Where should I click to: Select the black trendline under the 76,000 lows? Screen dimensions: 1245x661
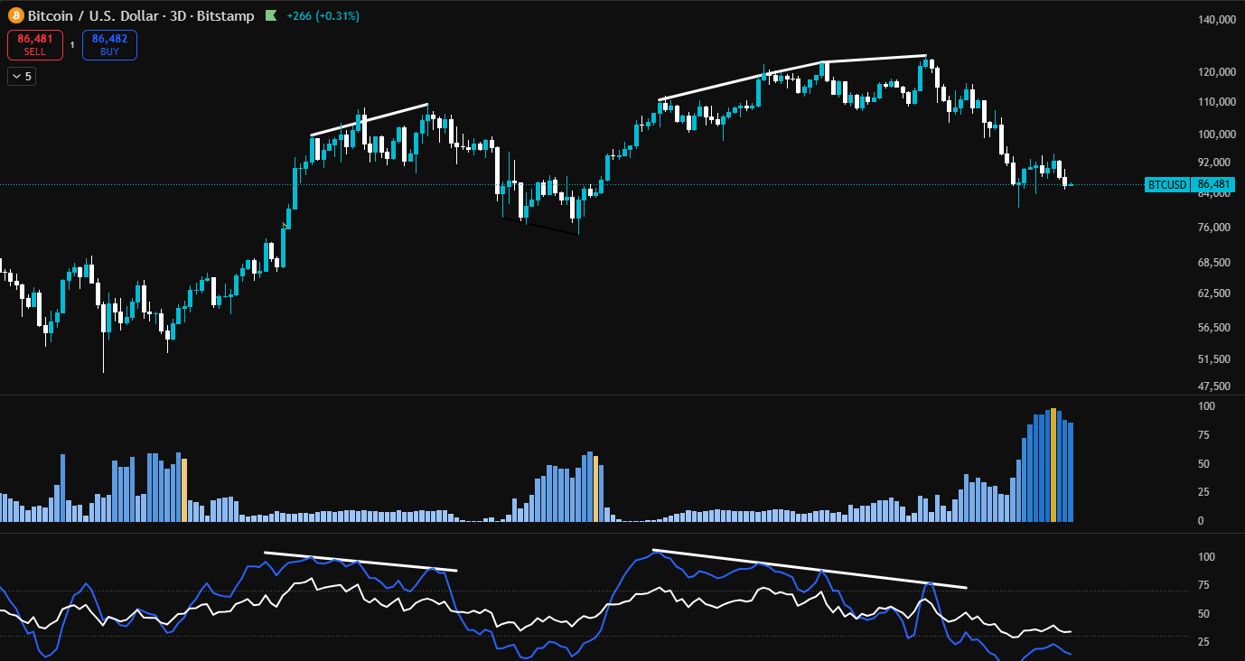click(x=542, y=226)
